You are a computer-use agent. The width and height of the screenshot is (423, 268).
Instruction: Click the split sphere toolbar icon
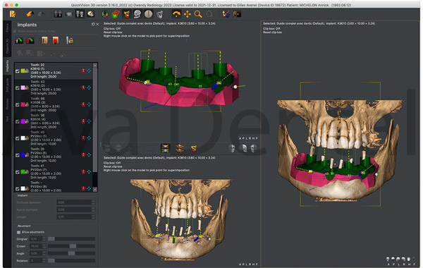click(x=148, y=14)
